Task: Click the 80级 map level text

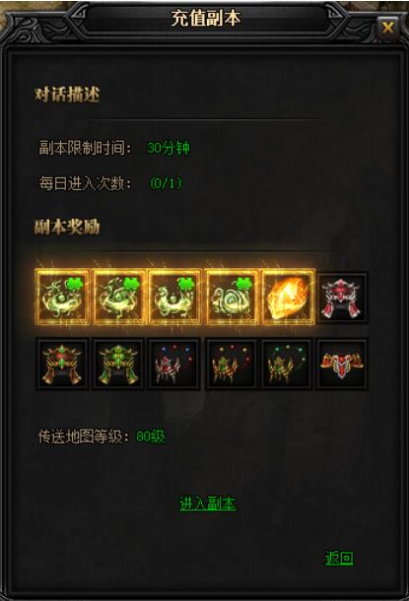Action: pyautogui.click(x=151, y=436)
